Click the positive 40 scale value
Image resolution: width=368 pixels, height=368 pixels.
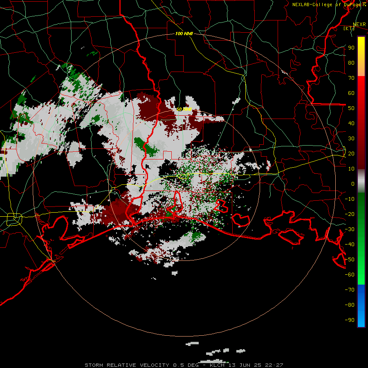point(351,123)
